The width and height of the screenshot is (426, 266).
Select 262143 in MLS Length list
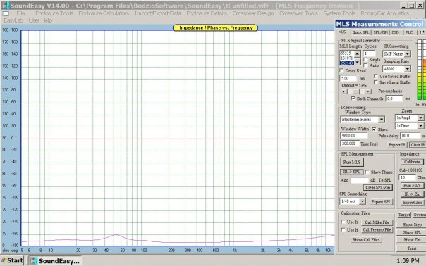[347, 63]
